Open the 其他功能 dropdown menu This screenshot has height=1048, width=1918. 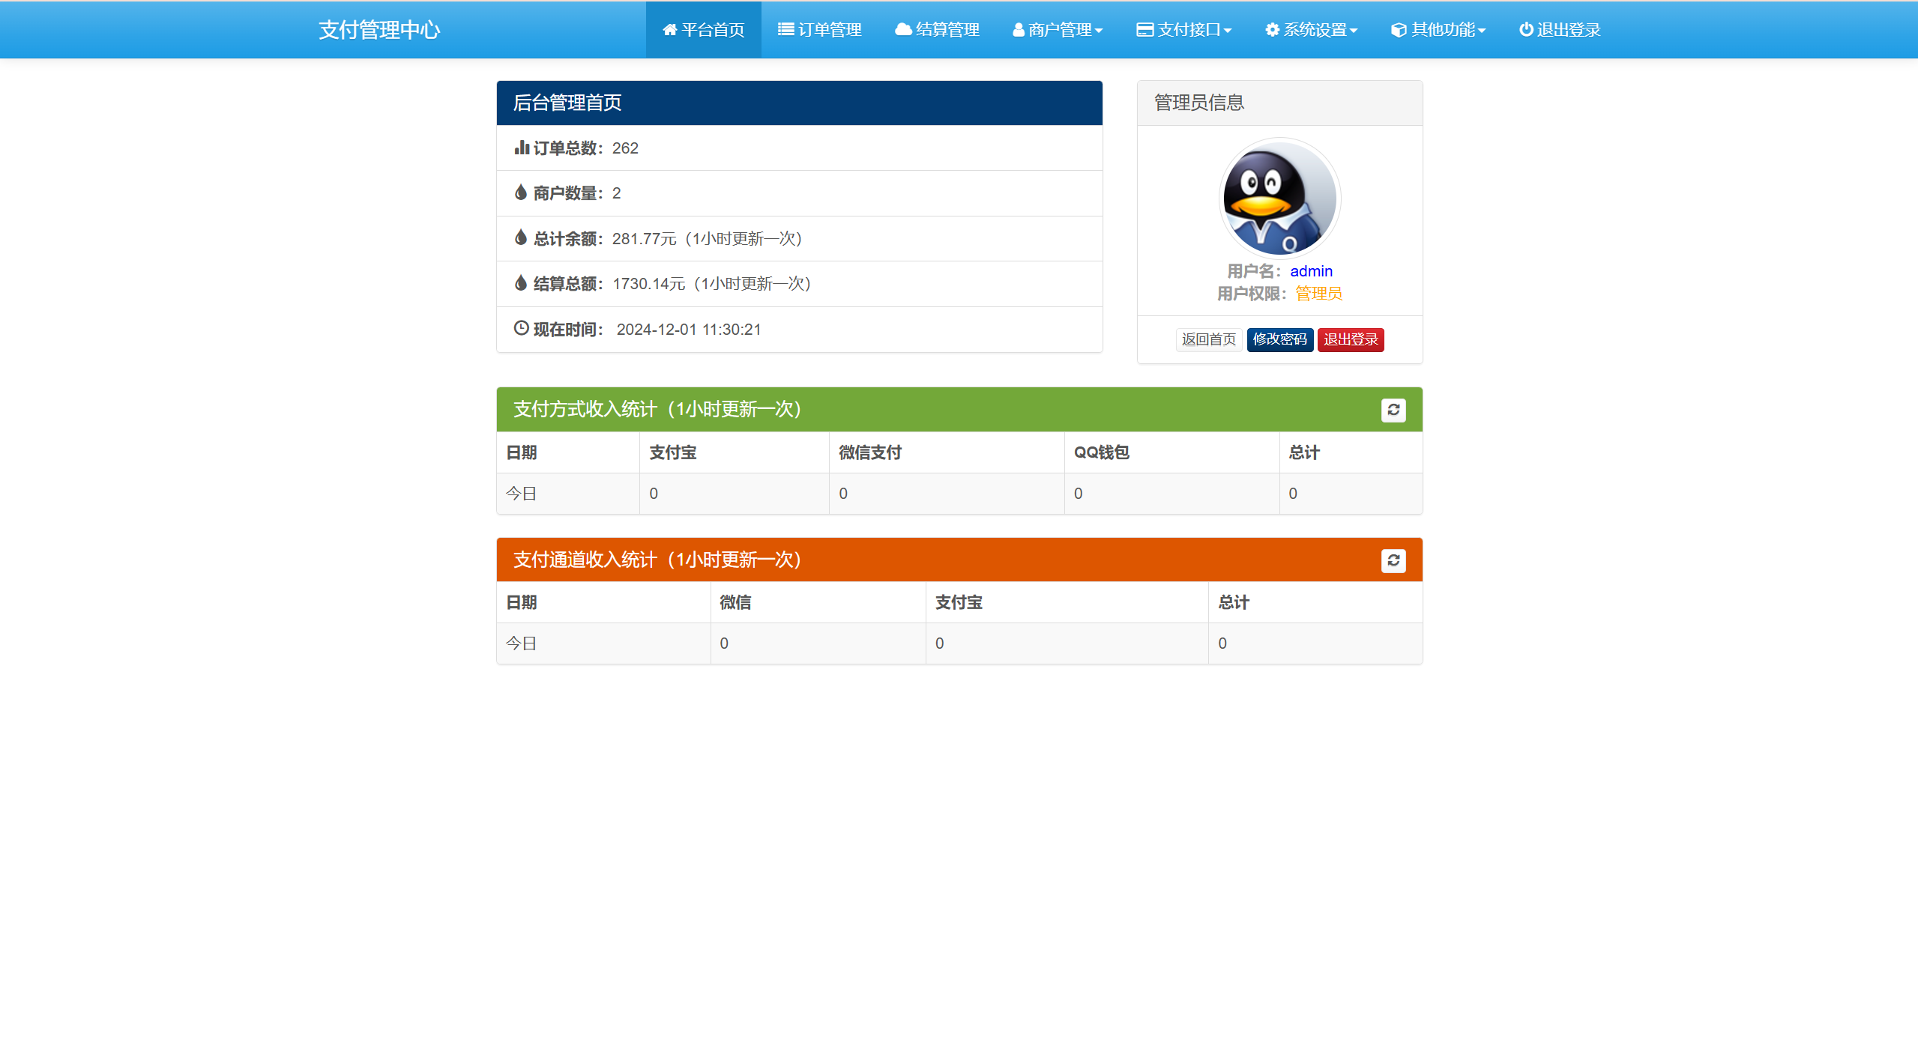pyautogui.click(x=1438, y=30)
